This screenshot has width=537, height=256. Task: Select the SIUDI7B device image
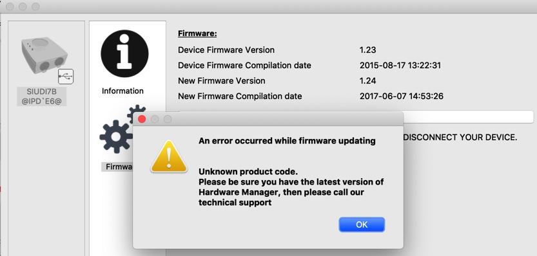click(44, 56)
